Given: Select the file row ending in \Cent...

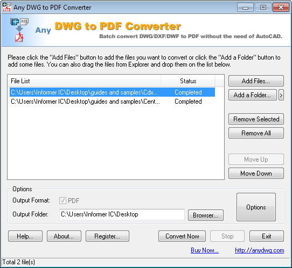Looking at the screenshot, I should (112, 102).
